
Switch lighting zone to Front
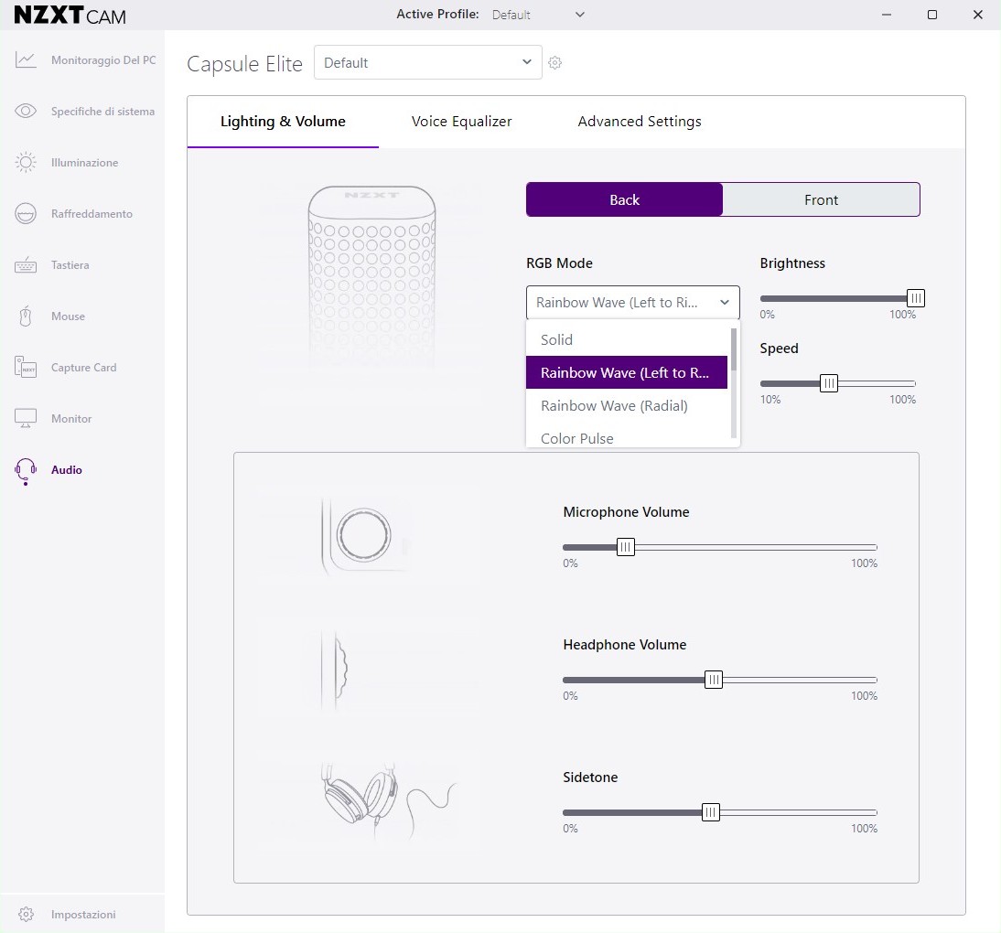(x=821, y=200)
